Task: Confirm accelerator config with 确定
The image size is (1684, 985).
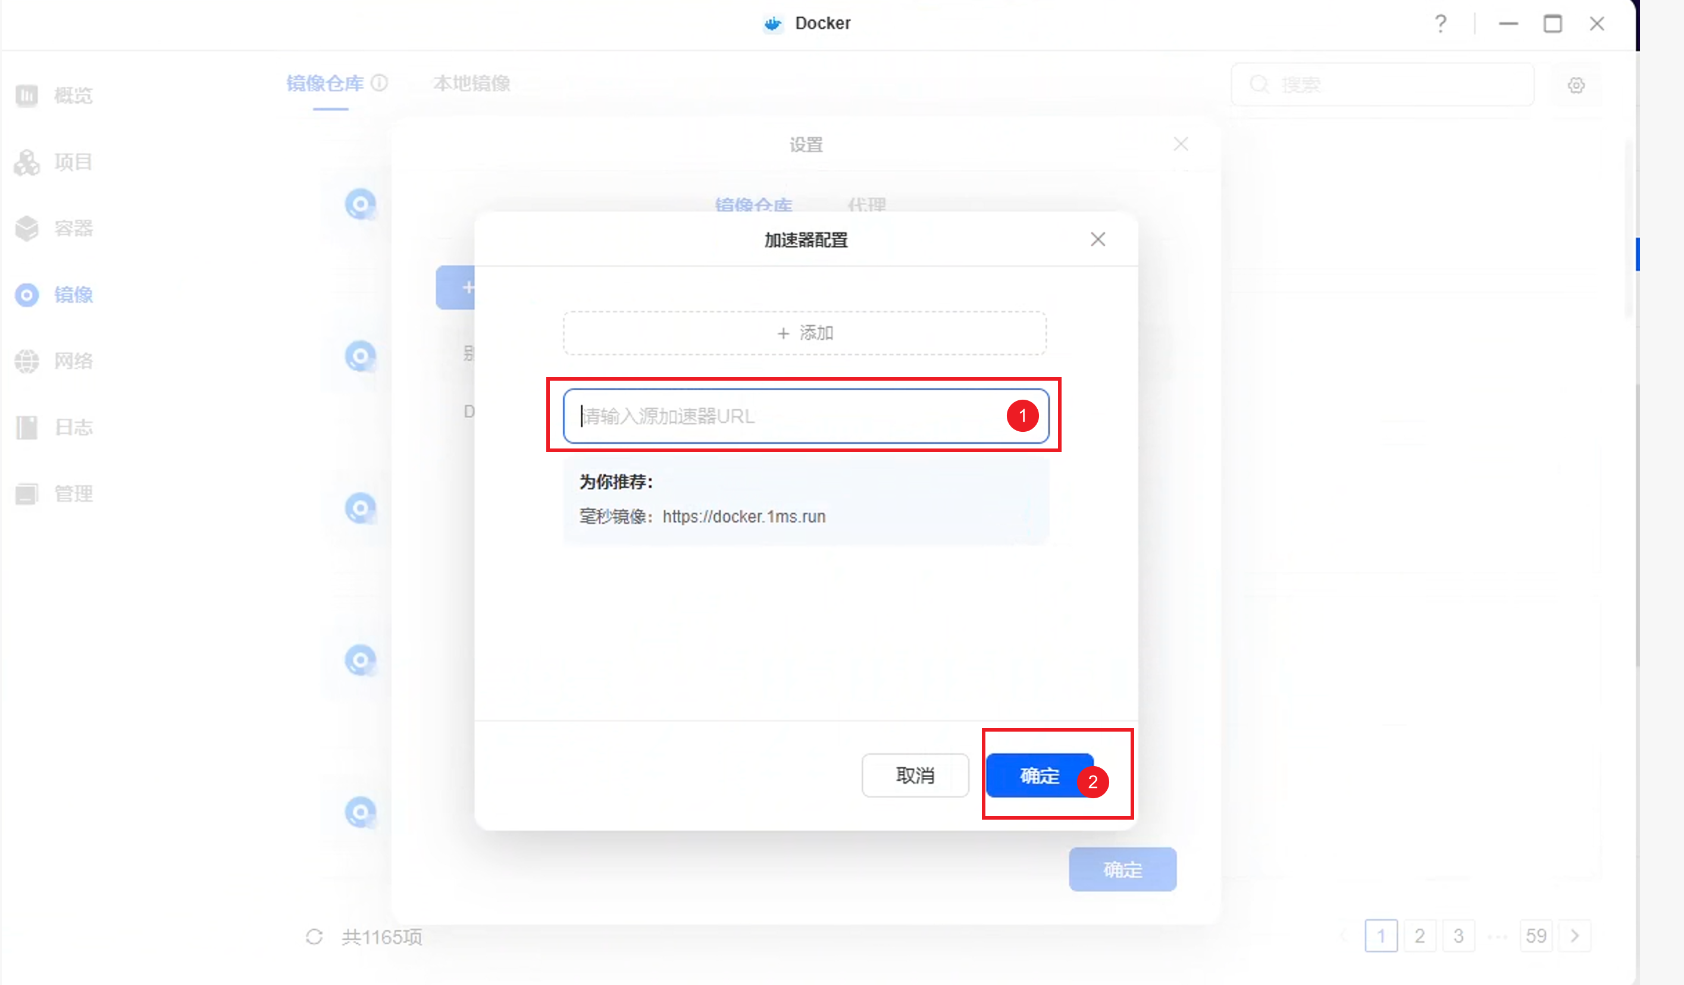Action: 1039,775
